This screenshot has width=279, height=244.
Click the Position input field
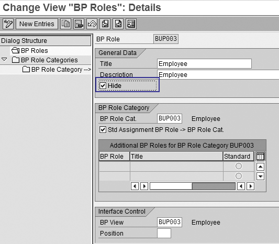coord(164,234)
